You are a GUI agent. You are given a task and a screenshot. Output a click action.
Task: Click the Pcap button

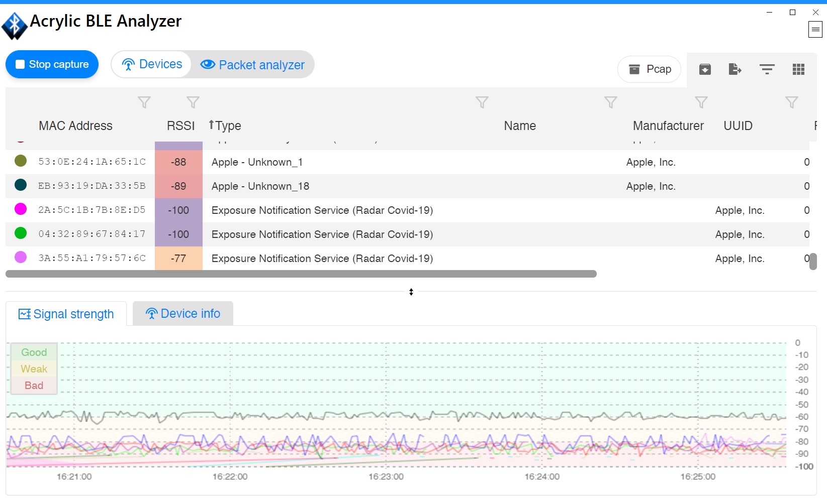(x=649, y=69)
